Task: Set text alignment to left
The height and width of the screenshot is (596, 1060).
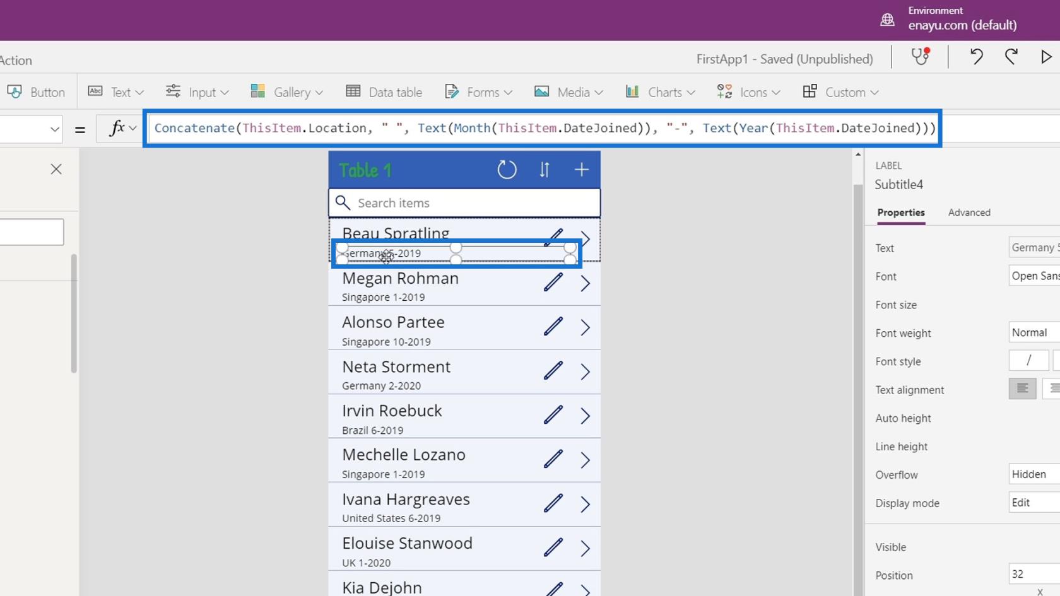Action: click(1022, 389)
